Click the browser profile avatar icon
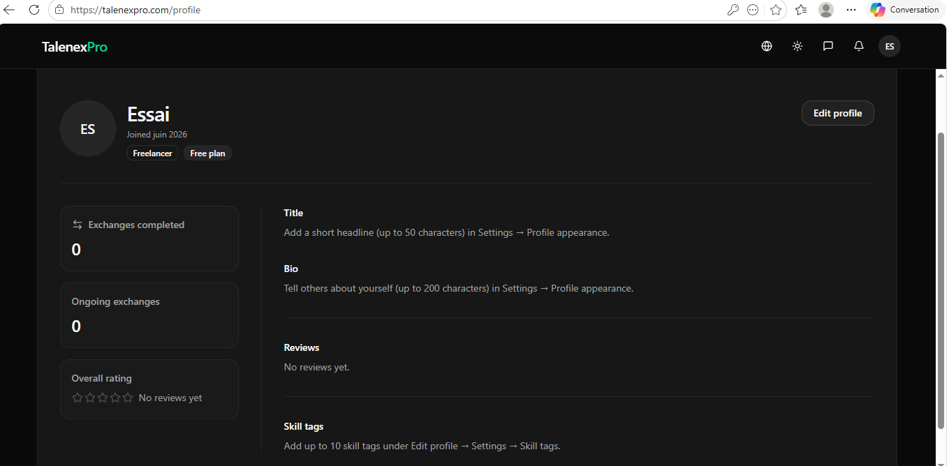This screenshot has height=466, width=949. [x=826, y=10]
